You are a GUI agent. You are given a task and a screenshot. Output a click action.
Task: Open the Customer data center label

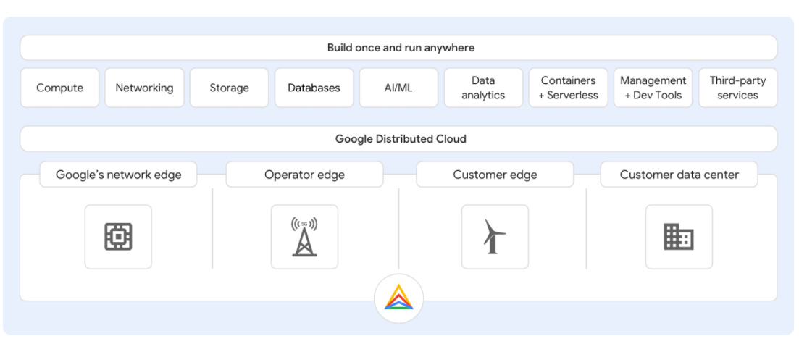click(x=679, y=175)
